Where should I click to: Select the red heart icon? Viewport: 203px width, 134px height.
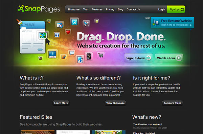68,32
